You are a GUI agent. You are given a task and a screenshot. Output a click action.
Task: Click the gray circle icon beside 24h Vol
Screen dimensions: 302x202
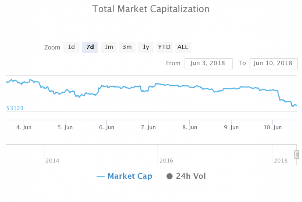tap(169, 176)
